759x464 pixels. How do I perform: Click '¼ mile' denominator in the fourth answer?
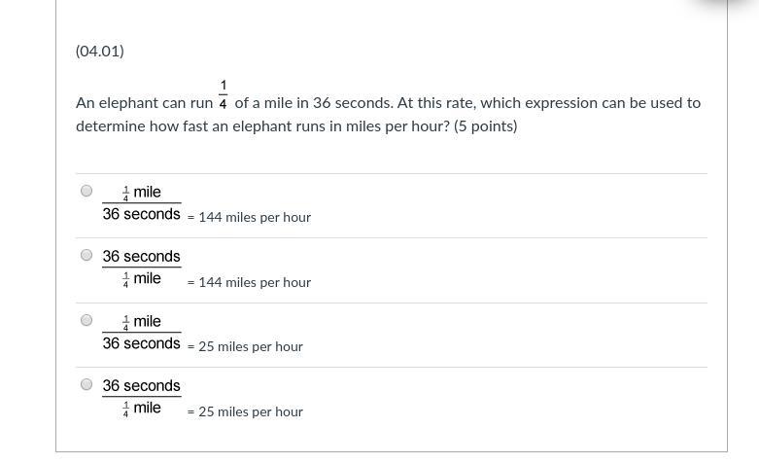tap(142, 409)
